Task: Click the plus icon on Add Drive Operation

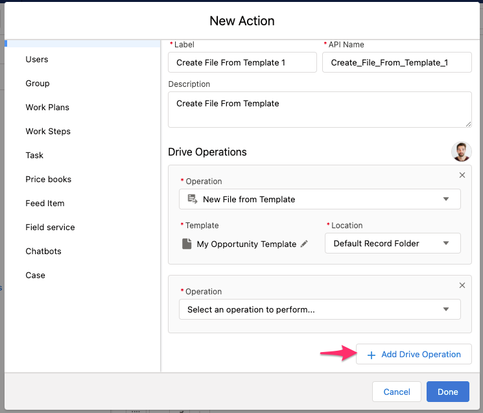Action: click(371, 355)
